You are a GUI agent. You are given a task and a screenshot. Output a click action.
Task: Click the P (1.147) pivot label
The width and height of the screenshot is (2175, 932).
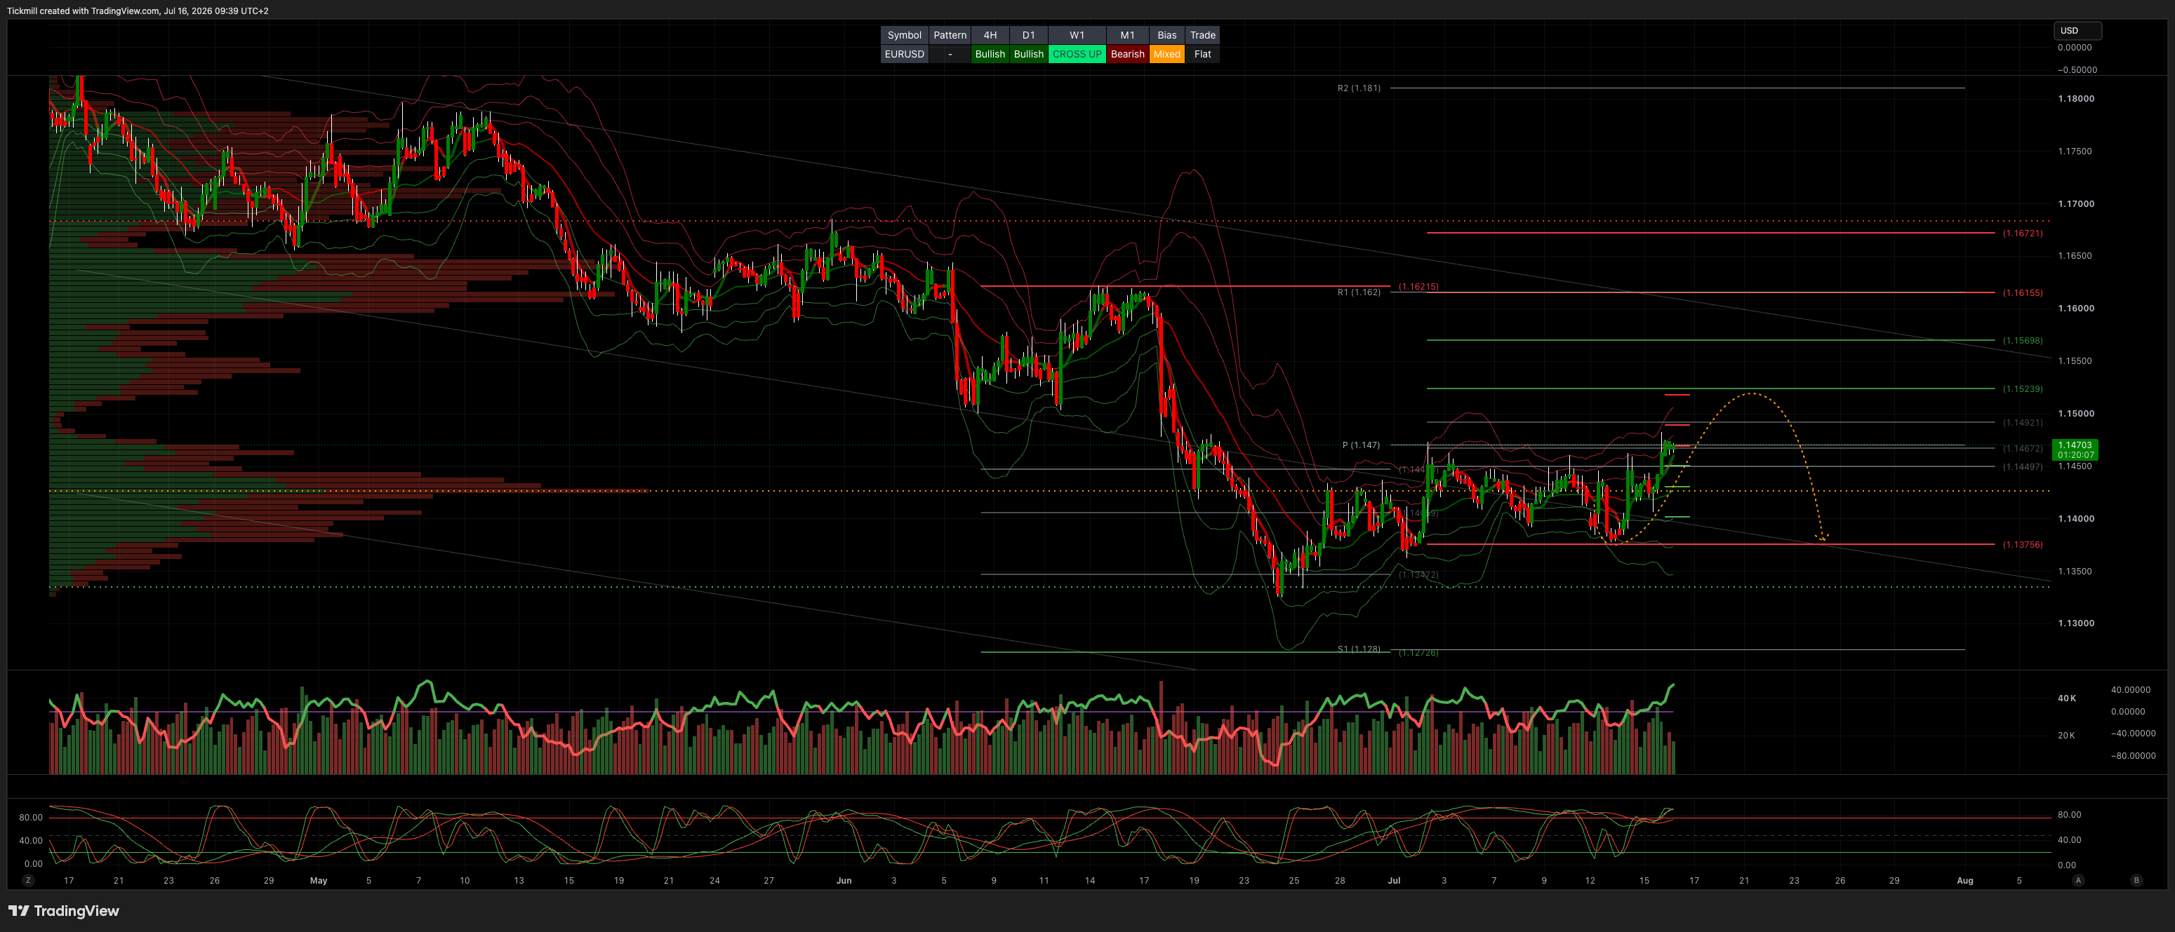click(x=1361, y=445)
